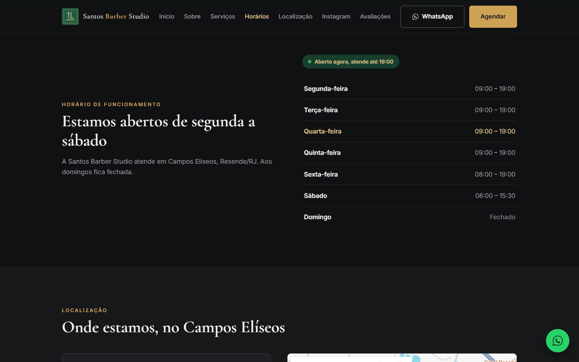Click the 'HORÁRIO DE FUNCIONAMENTO' eyebrow label
This screenshot has height=362, width=579.
pos(111,104)
